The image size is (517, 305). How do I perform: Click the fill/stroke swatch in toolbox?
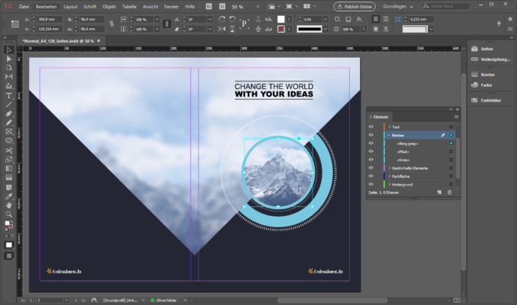8,224
